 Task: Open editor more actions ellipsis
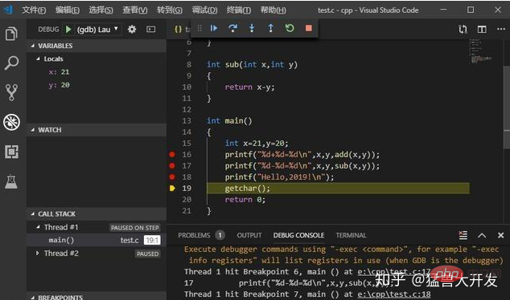click(x=501, y=29)
